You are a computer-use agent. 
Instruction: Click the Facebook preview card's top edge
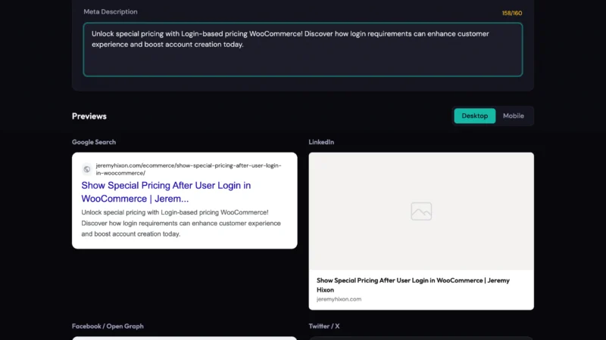pos(184,338)
